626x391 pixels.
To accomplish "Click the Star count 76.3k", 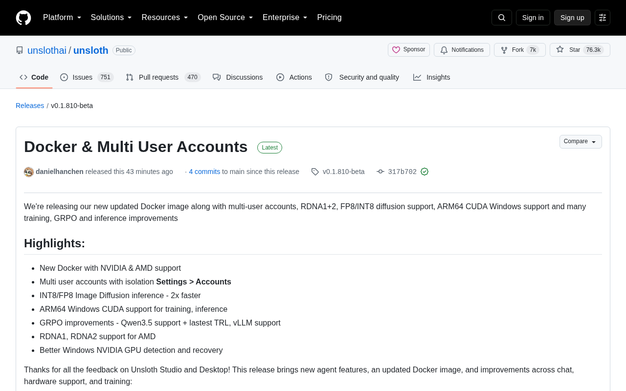I will click(593, 50).
